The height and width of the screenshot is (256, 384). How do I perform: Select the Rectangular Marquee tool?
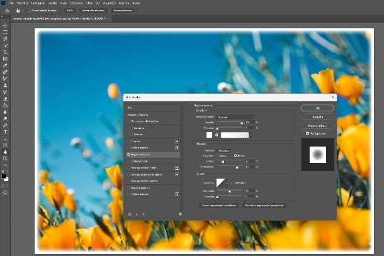[x=5, y=32]
